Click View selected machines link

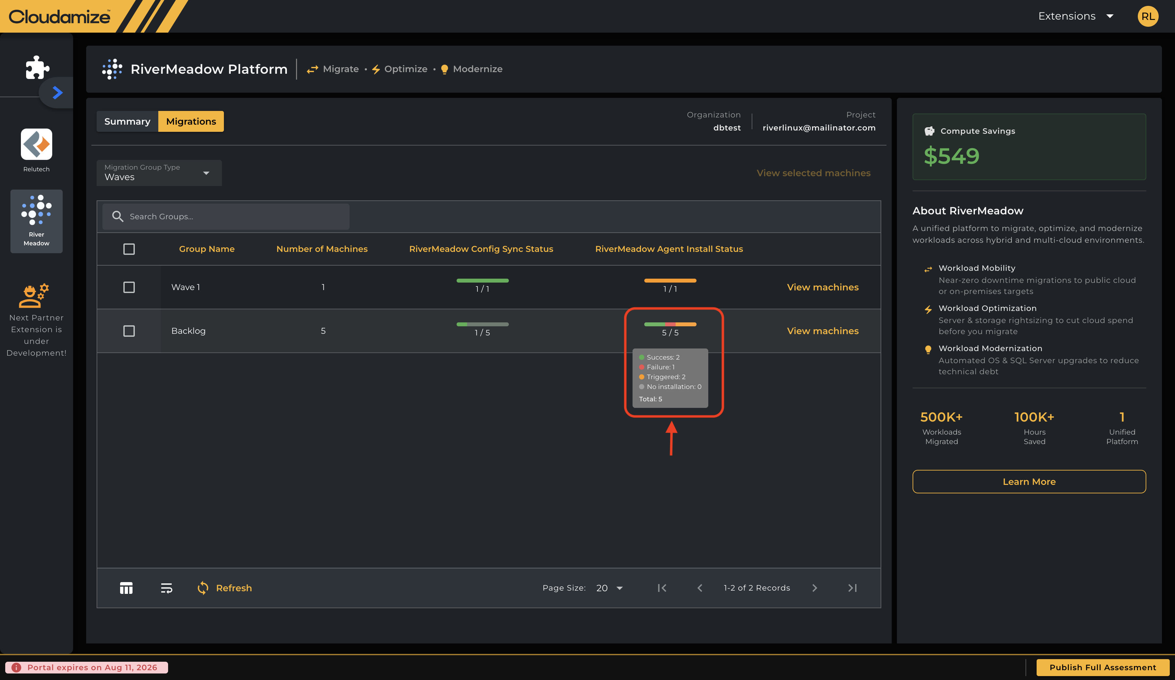(x=814, y=173)
